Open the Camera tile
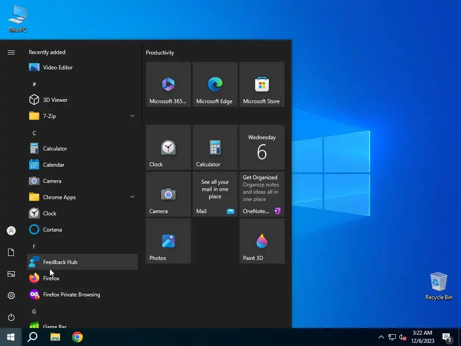Viewport: 461px width, 346px height. [x=168, y=194]
